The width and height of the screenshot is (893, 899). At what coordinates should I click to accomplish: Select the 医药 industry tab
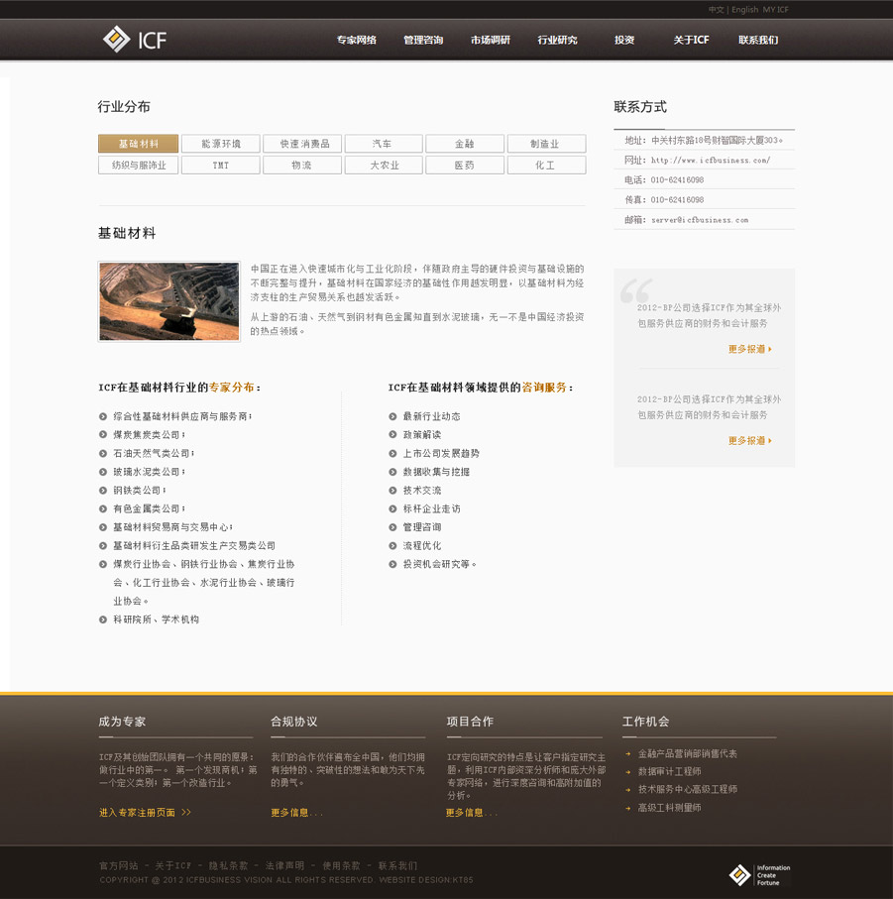tap(464, 166)
